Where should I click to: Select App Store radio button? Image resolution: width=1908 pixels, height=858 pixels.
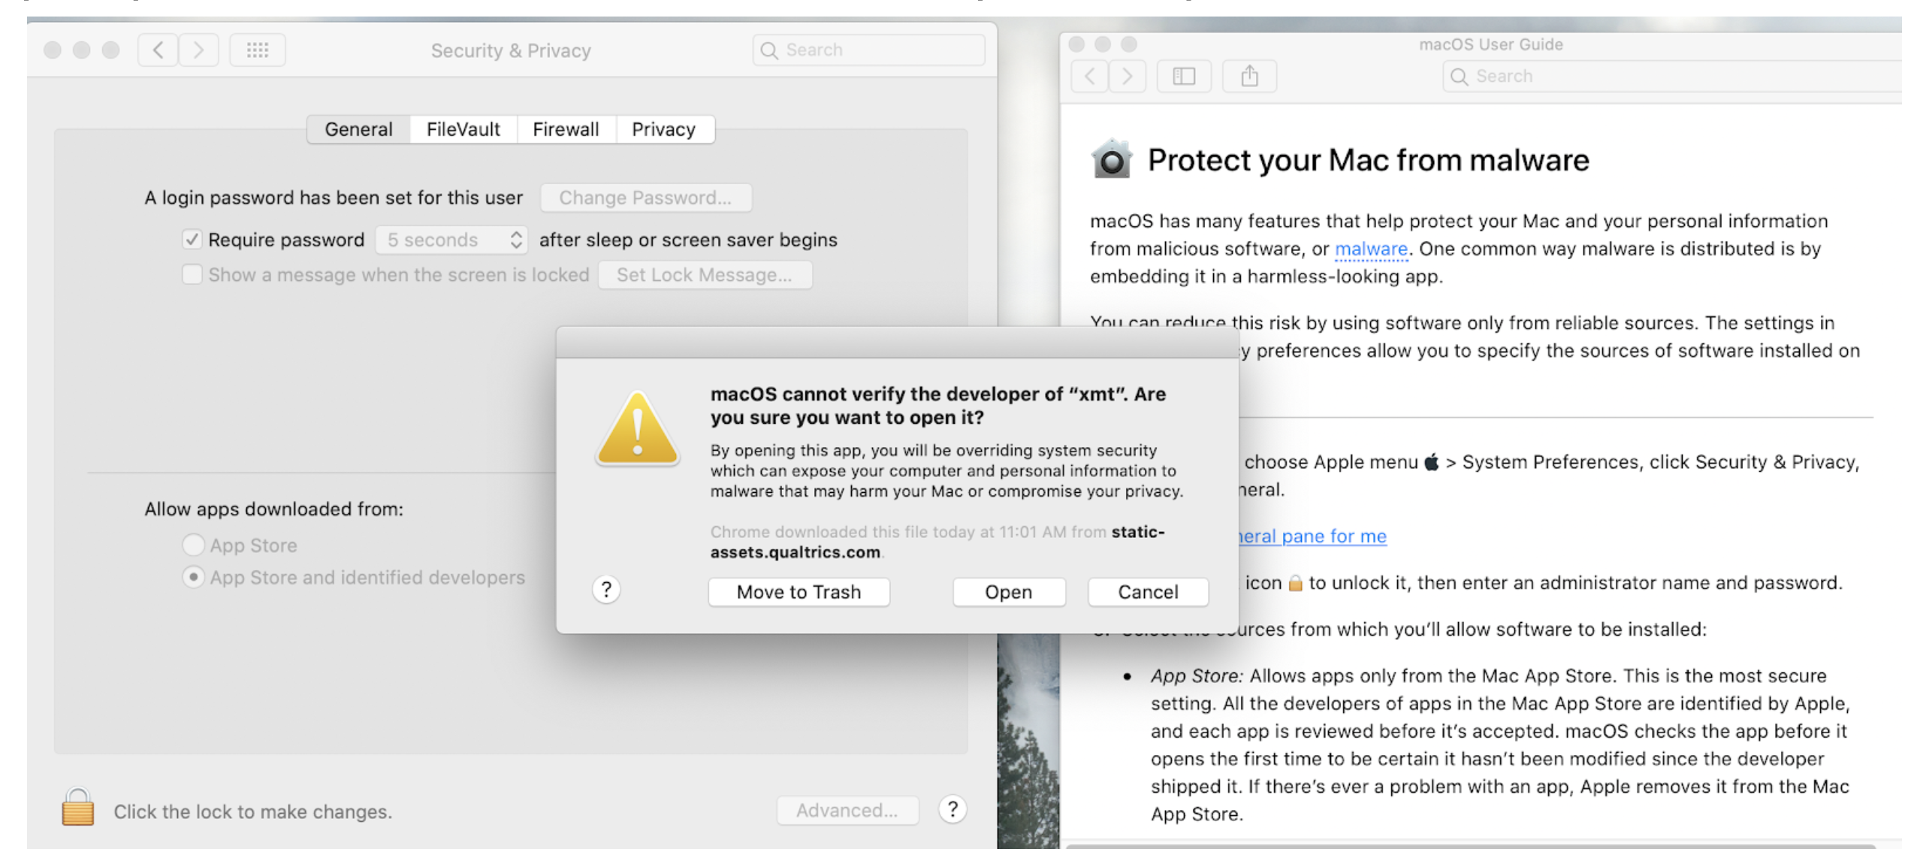194,544
